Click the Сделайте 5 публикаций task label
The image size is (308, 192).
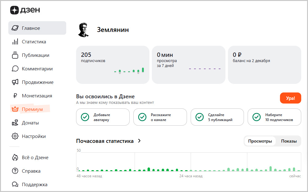pos(220,117)
